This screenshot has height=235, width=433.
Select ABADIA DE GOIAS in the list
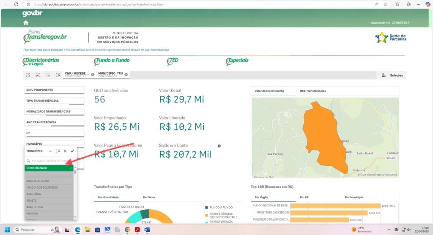(49, 181)
